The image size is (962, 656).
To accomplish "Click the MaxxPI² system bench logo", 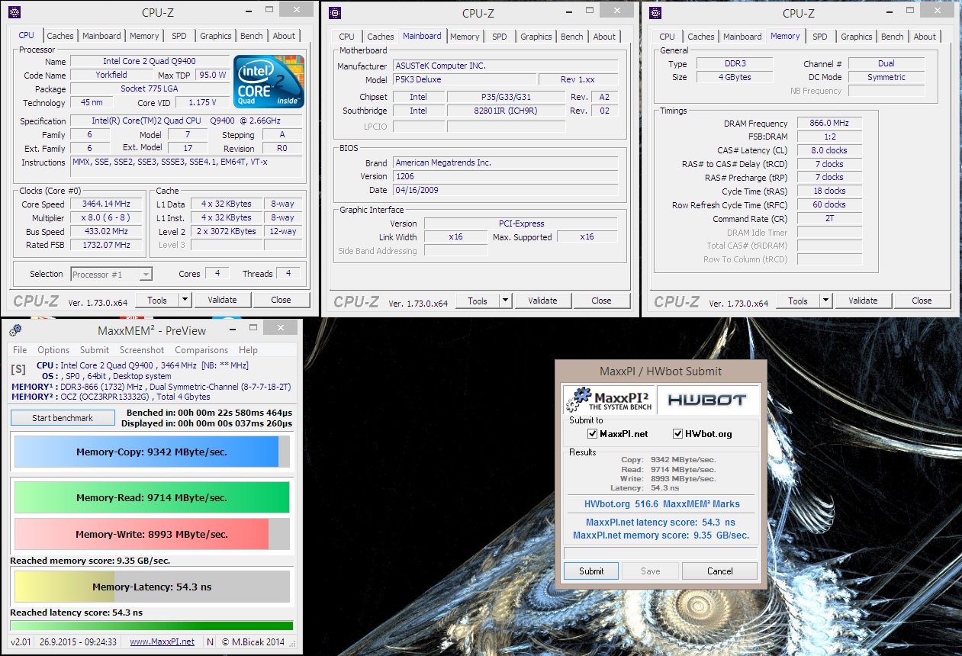I will point(608,399).
